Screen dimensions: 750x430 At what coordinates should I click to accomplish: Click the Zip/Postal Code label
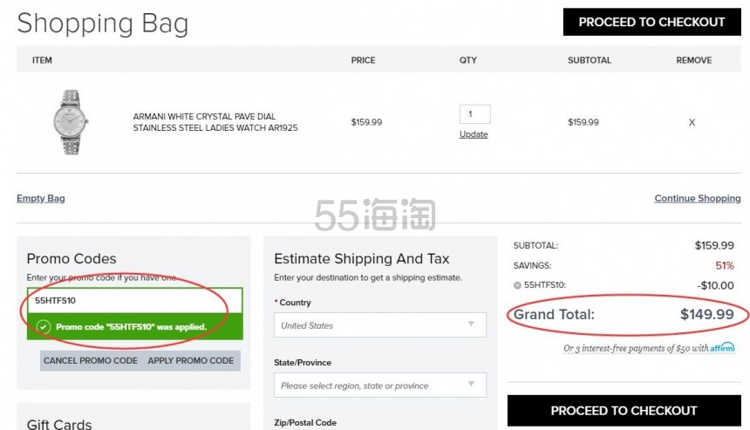click(x=305, y=422)
